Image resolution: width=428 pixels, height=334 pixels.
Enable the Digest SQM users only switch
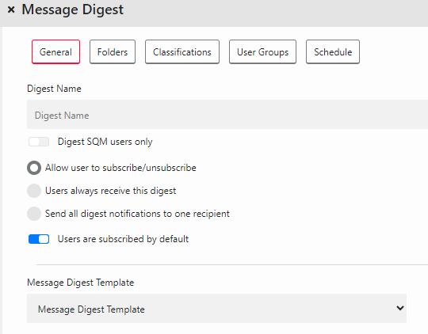click(x=39, y=142)
